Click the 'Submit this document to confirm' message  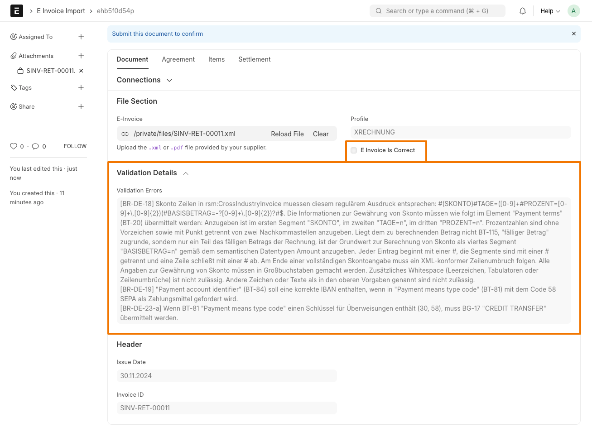(158, 34)
